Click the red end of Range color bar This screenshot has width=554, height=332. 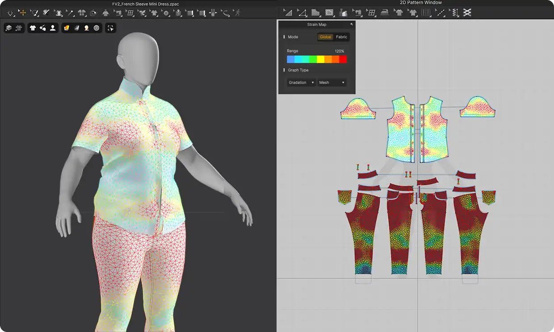click(343, 59)
